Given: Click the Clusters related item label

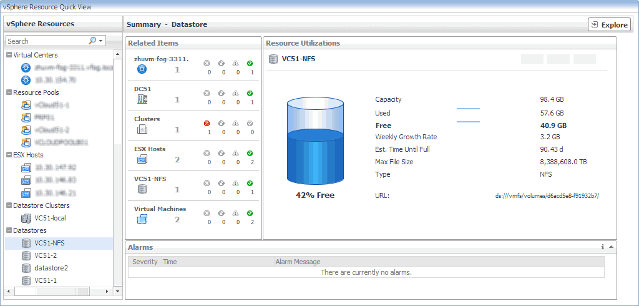Looking at the screenshot, I should point(147,119).
